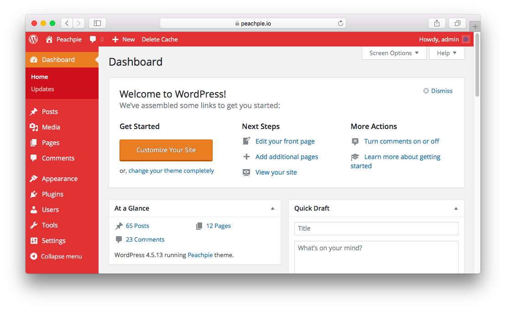Click the Dashboard gauge icon in sidebar
The width and height of the screenshot is (506, 310).
pos(34,60)
